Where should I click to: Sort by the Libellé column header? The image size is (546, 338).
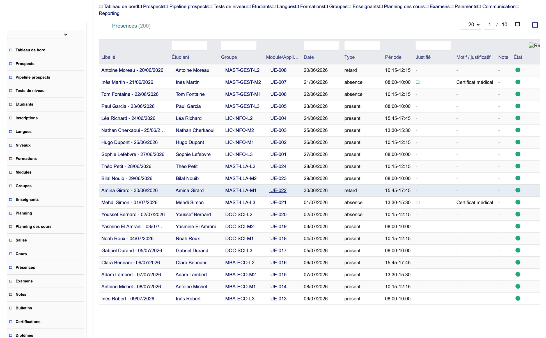click(108, 57)
